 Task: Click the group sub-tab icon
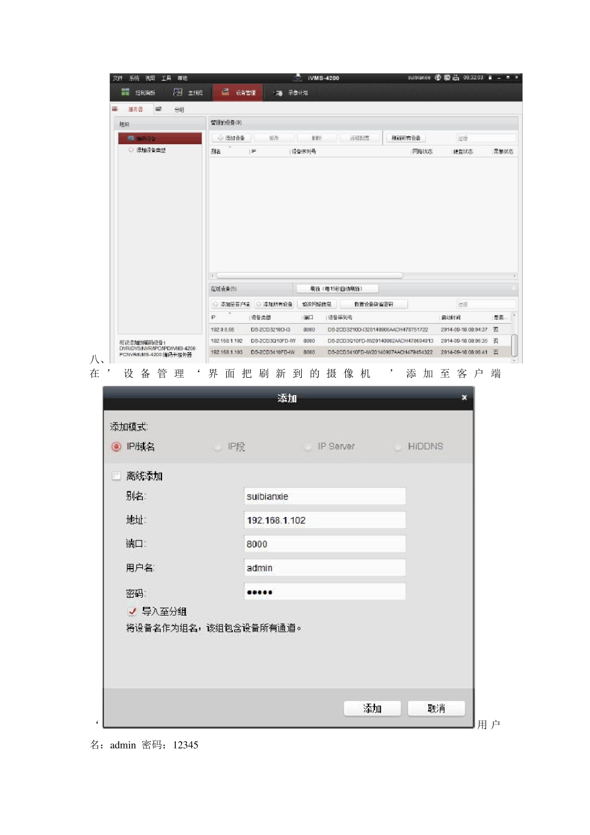[158, 109]
